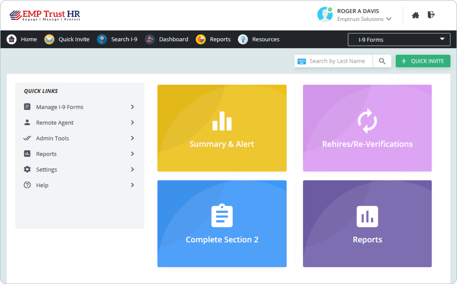Click the green Quick Invite button
This screenshot has height=284, width=457.
click(423, 61)
